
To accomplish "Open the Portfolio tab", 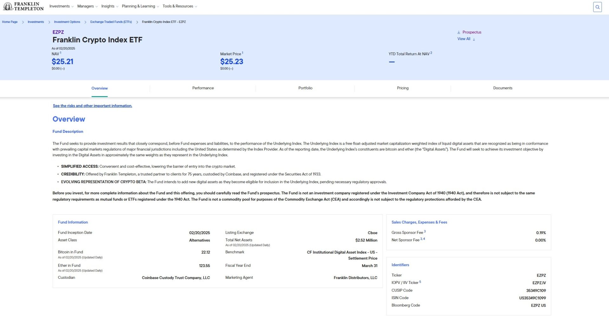I will click(305, 88).
